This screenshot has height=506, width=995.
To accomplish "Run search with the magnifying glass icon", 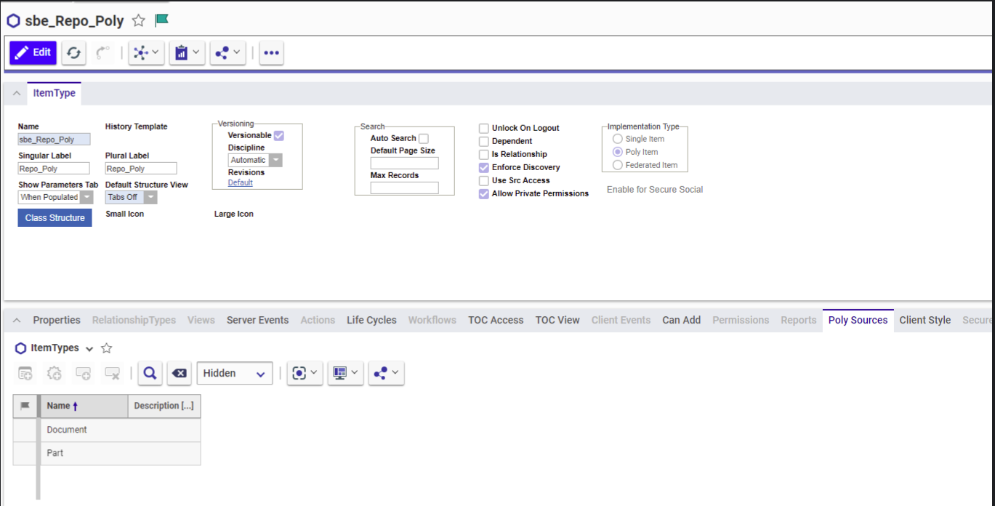I will 150,373.
